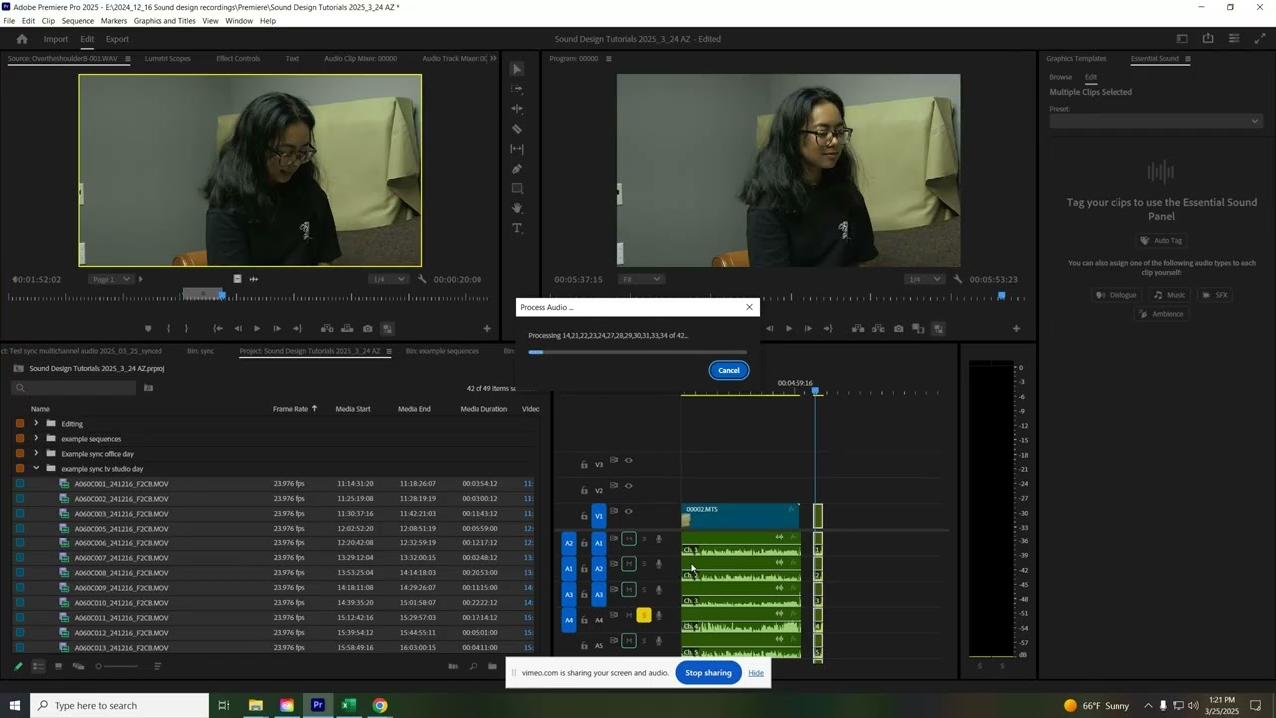Disable Solo on track A4
Image resolution: width=1276 pixels, height=718 pixels.
pyautogui.click(x=644, y=615)
